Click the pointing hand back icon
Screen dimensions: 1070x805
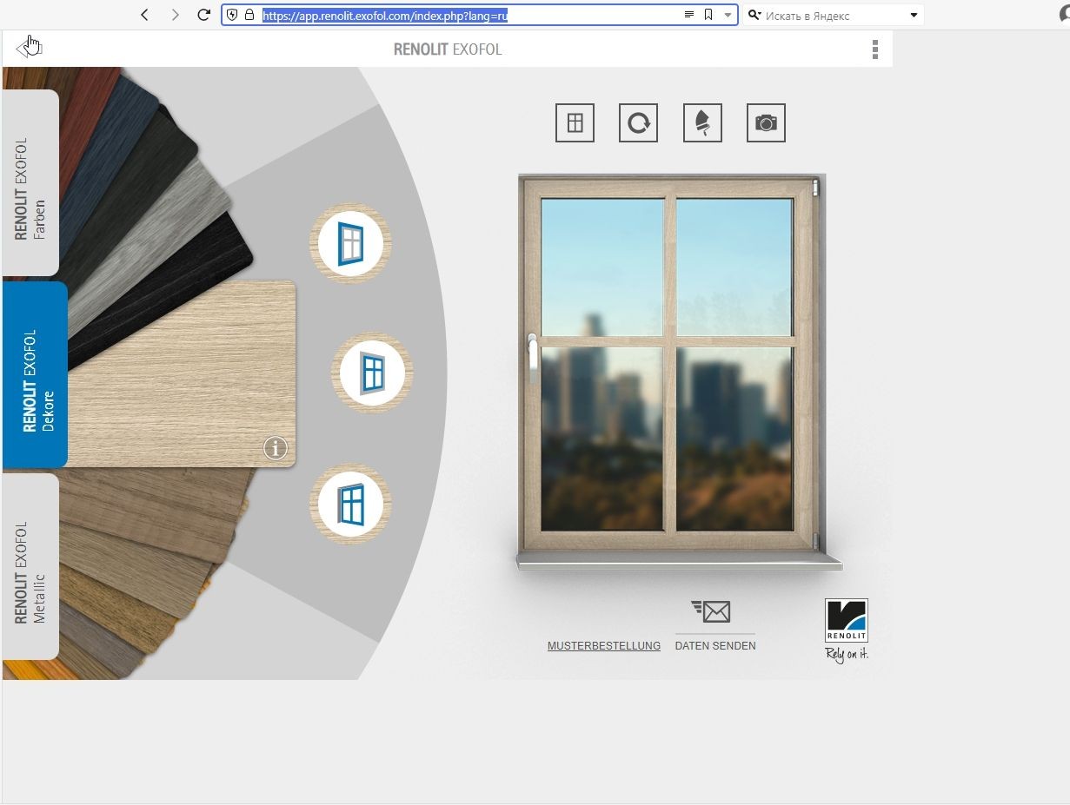point(30,47)
